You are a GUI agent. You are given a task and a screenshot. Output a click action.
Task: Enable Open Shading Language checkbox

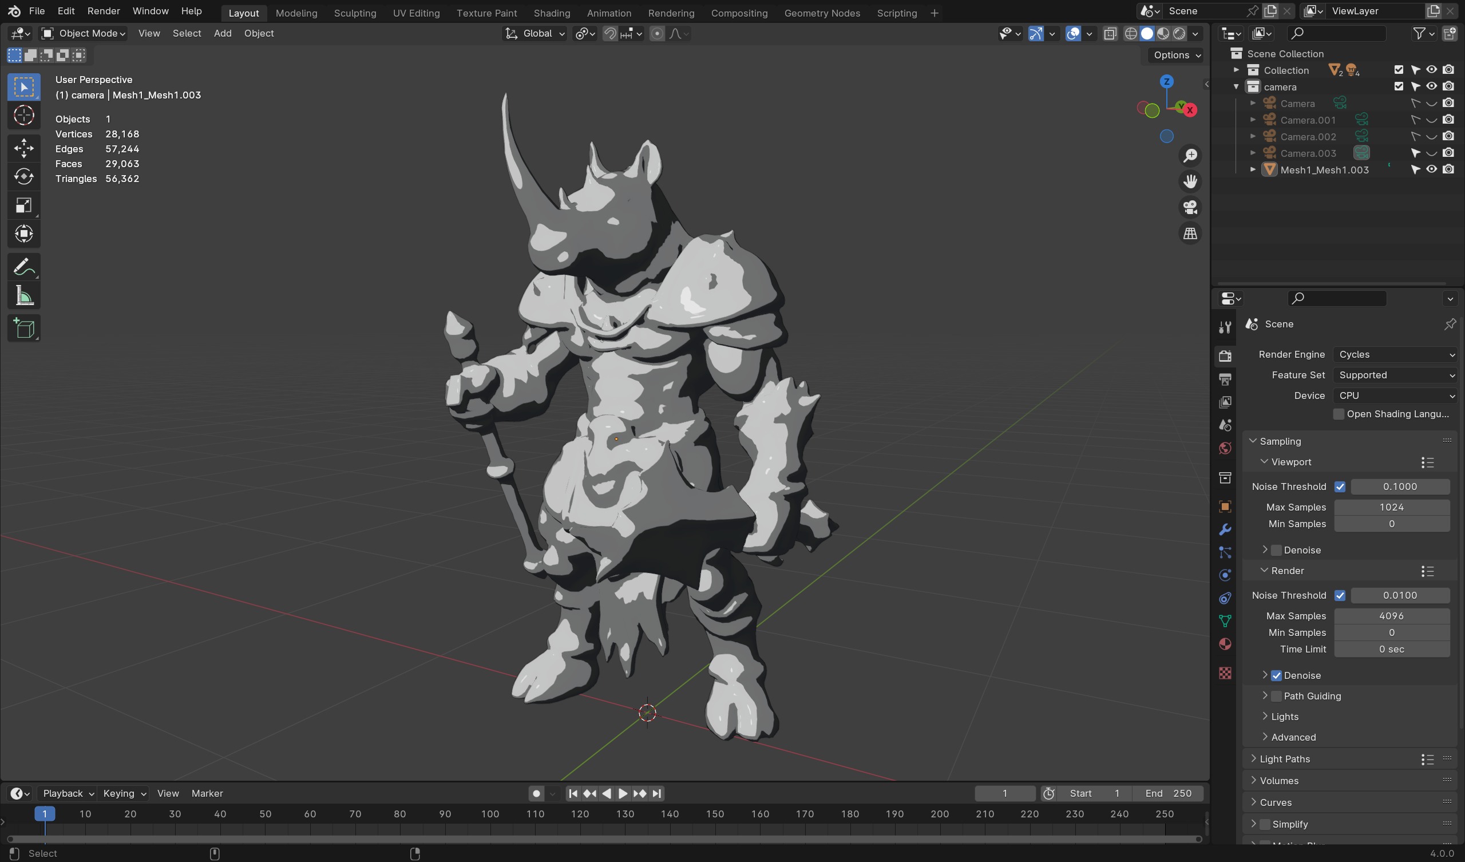pos(1339,414)
